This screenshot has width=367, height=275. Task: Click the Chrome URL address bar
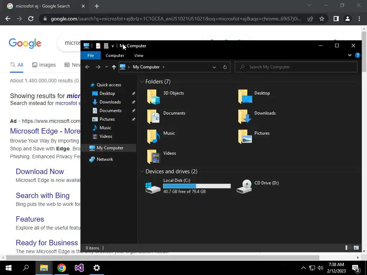pyautogui.click(x=176, y=19)
